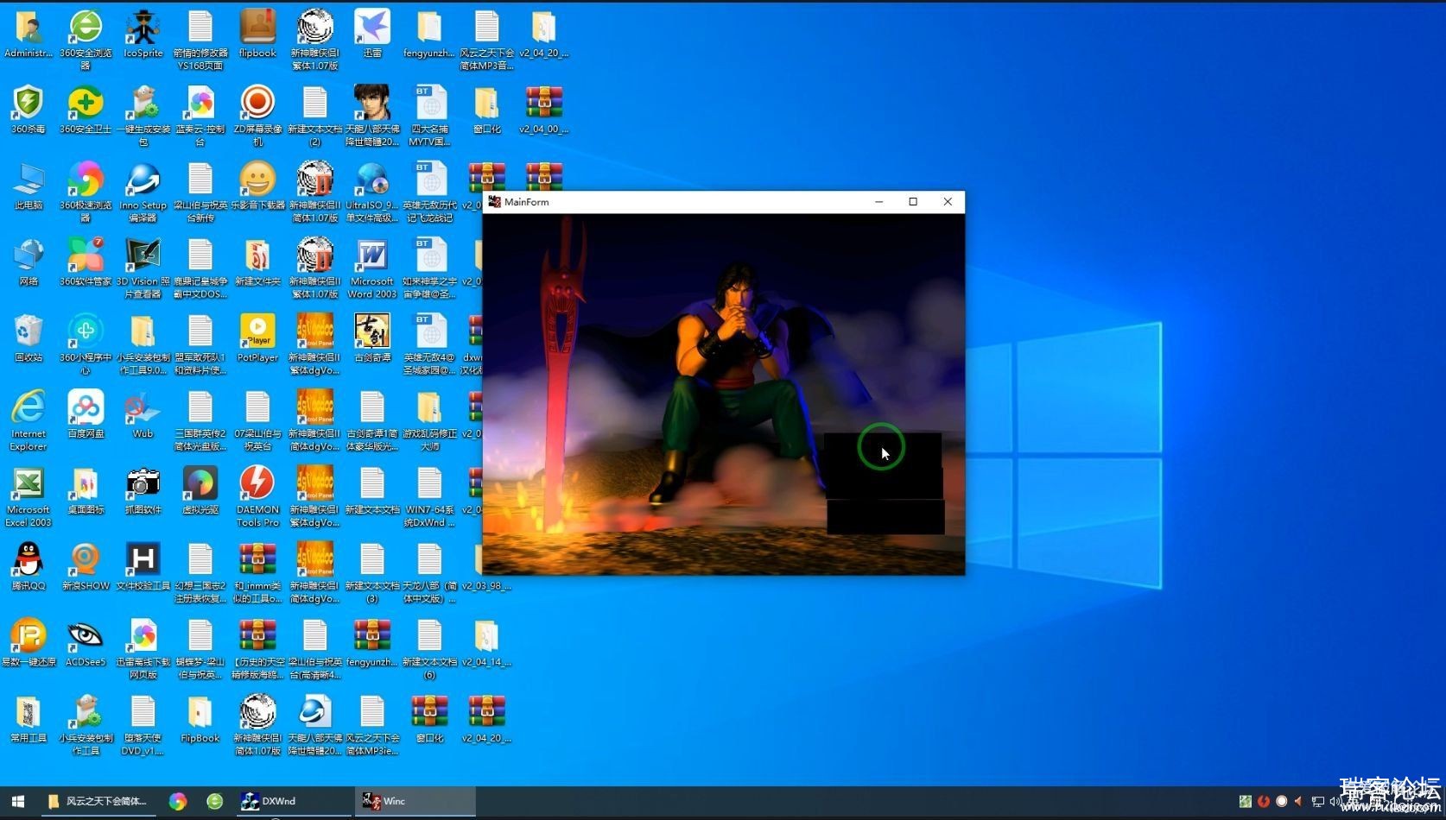Launch Wub shortcut

(143, 414)
